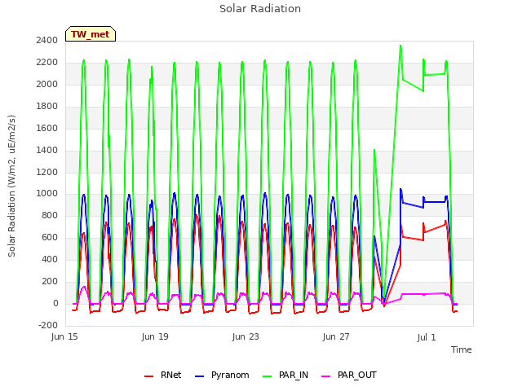This screenshot has width=522, height=391.
Task: Click the 1600 y-axis tick label
Action: [47, 129]
